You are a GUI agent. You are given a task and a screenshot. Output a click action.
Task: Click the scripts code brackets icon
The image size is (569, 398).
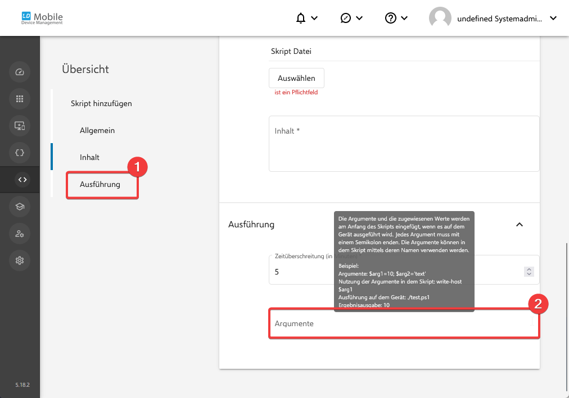click(x=22, y=180)
